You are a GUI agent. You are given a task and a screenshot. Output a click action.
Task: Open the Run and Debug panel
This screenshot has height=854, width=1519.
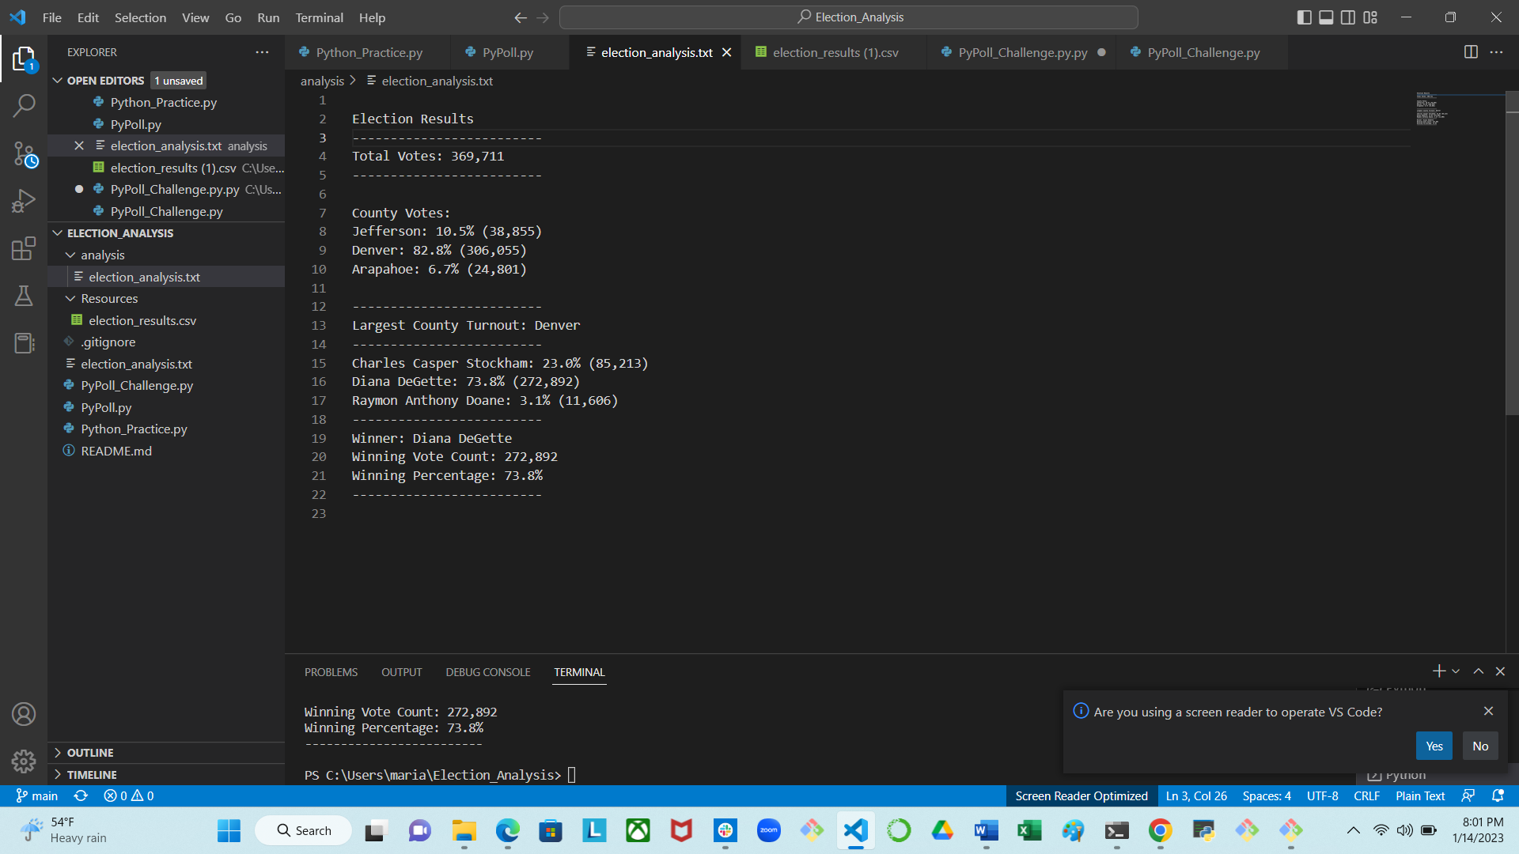click(24, 200)
